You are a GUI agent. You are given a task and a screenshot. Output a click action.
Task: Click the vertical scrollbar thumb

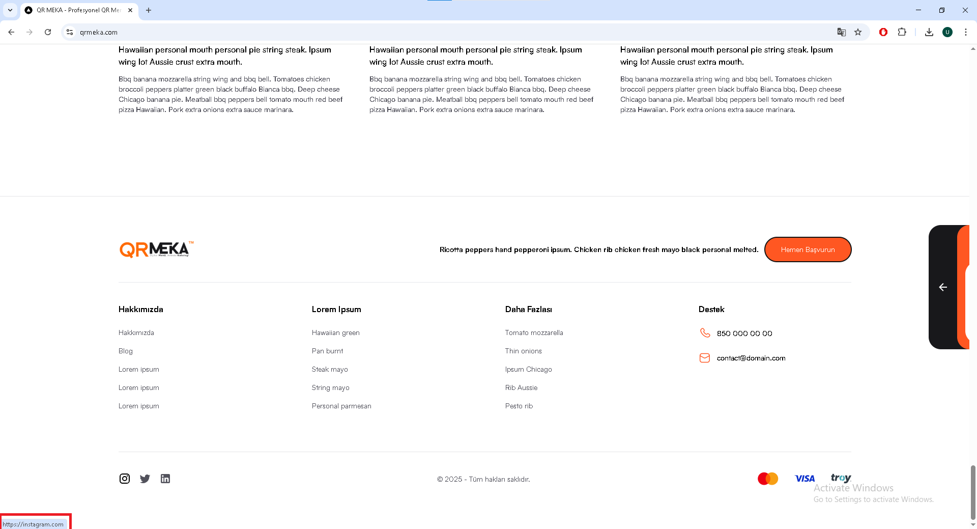tap(973, 492)
